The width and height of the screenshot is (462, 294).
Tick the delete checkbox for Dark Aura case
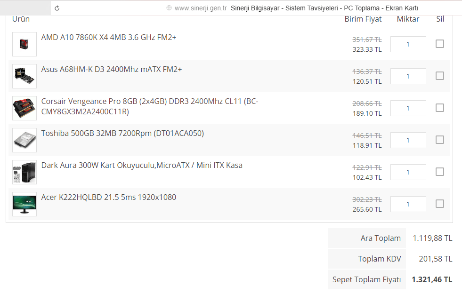pyautogui.click(x=439, y=172)
